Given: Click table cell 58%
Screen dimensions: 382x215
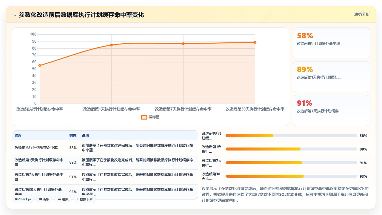Looking at the screenshot, I should point(73,148).
